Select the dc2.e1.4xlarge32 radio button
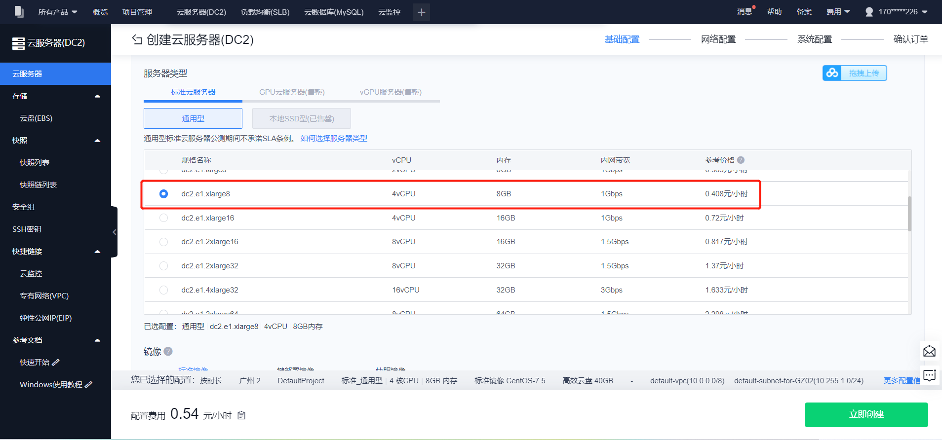This screenshot has height=440, width=942. 163,290
